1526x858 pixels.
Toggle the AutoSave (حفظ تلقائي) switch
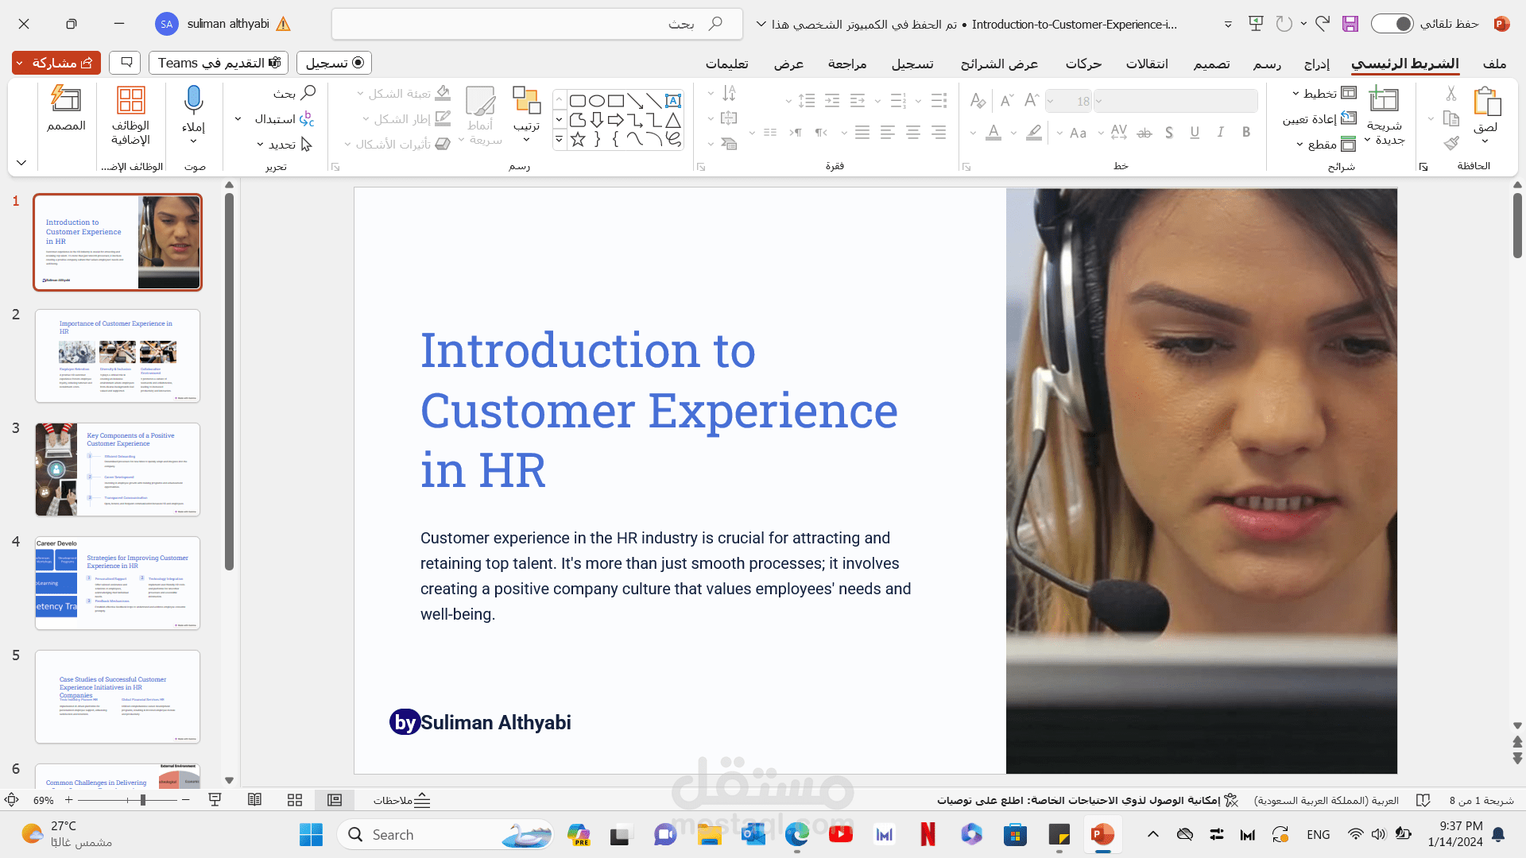coord(1392,24)
